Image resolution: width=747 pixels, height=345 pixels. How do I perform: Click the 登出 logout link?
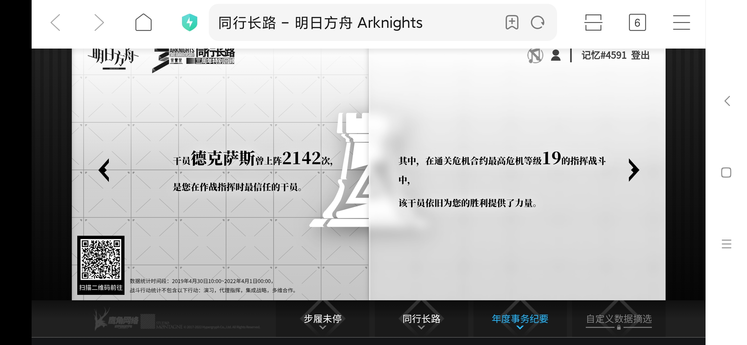click(x=640, y=55)
